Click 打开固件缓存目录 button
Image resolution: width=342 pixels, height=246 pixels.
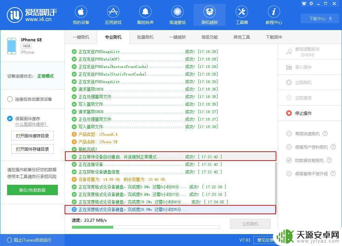(x=32, y=136)
